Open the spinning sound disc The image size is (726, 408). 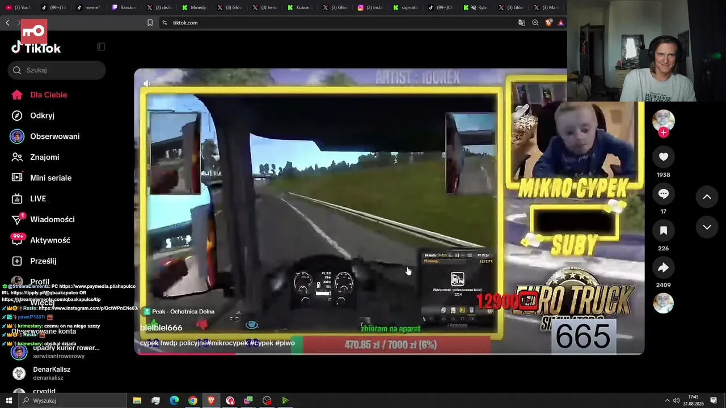click(664, 303)
